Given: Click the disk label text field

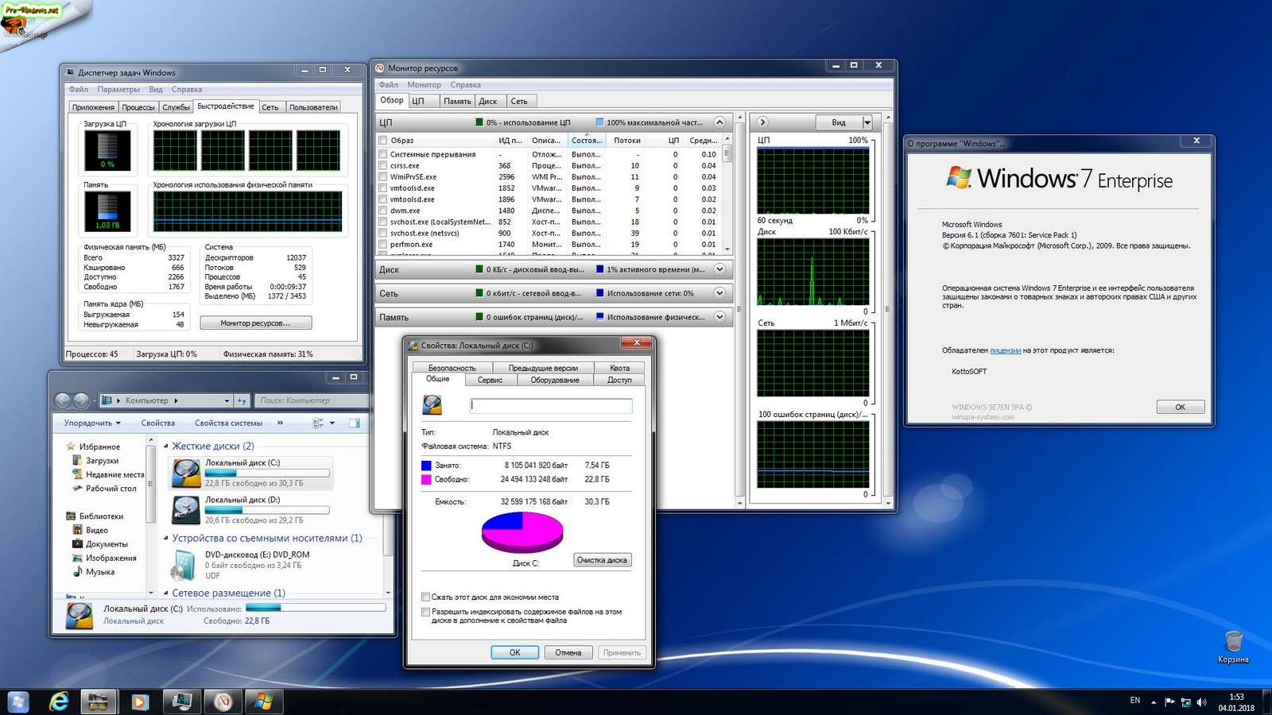Looking at the screenshot, I should pyautogui.click(x=551, y=405).
